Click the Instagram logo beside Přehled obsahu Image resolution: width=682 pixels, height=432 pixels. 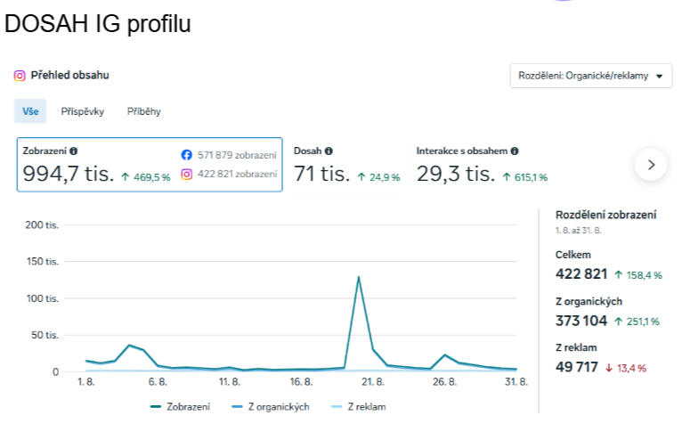tap(20, 75)
